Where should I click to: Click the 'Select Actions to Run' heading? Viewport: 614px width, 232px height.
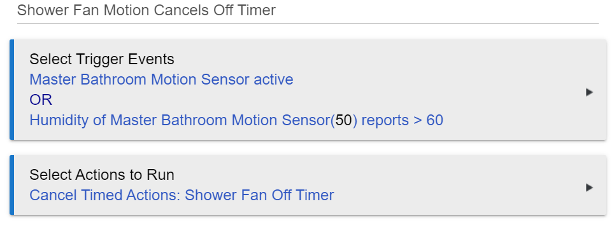click(x=102, y=175)
